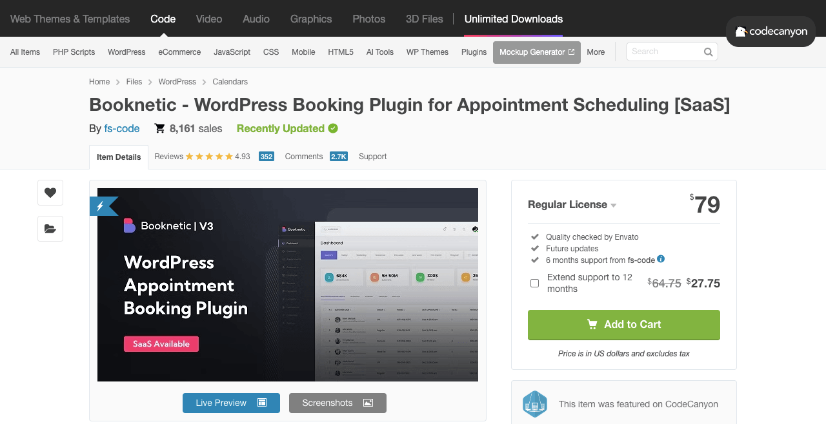Open Plugins category
Image resolution: width=826 pixels, height=424 pixels.
[x=474, y=52]
